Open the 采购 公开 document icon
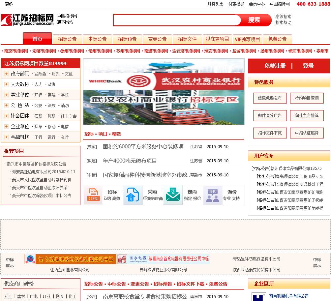 click(133, 195)
